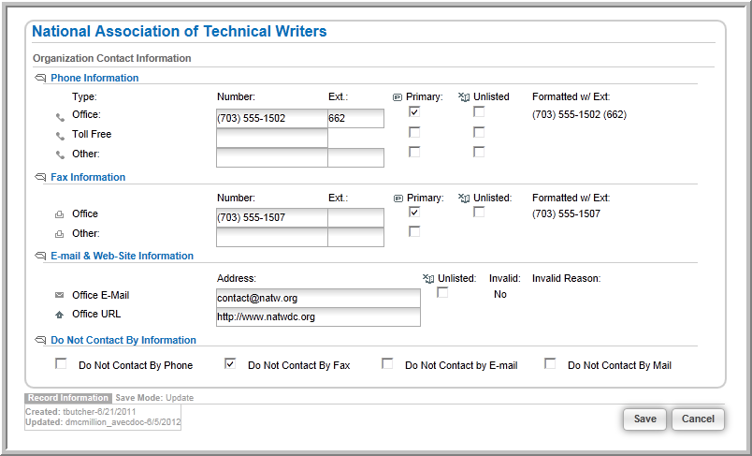Screen dimensions: 752x456
Task: Click the phone handset icon beside Toll Free
Action: (60, 136)
